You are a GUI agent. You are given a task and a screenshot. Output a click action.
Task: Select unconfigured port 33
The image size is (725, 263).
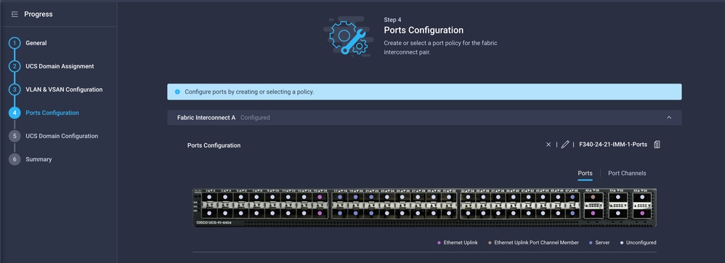(468, 197)
